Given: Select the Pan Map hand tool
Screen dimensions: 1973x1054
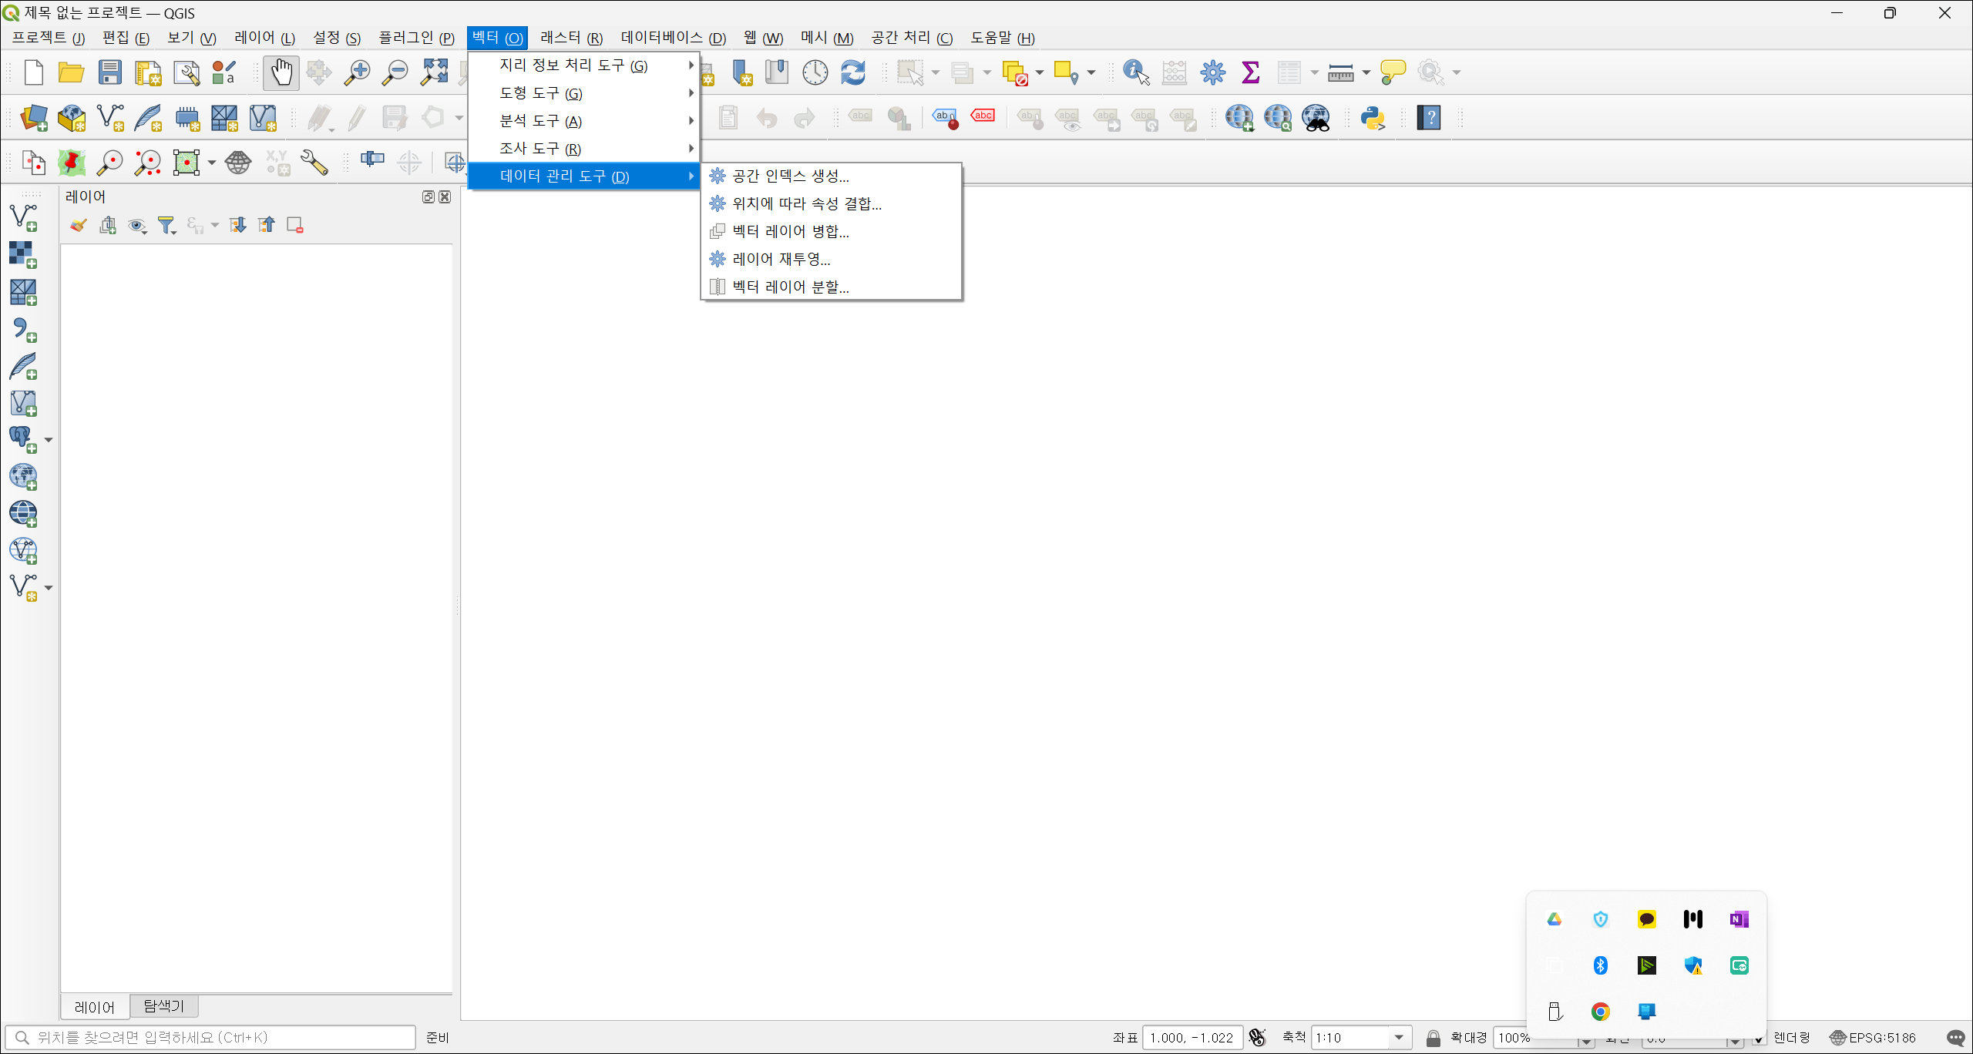Looking at the screenshot, I should 281,72.
